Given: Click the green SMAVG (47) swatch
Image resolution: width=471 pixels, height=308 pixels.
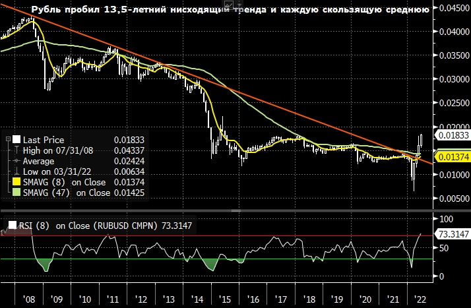Looking at the screenshot, I should click(x=16, y=193).
